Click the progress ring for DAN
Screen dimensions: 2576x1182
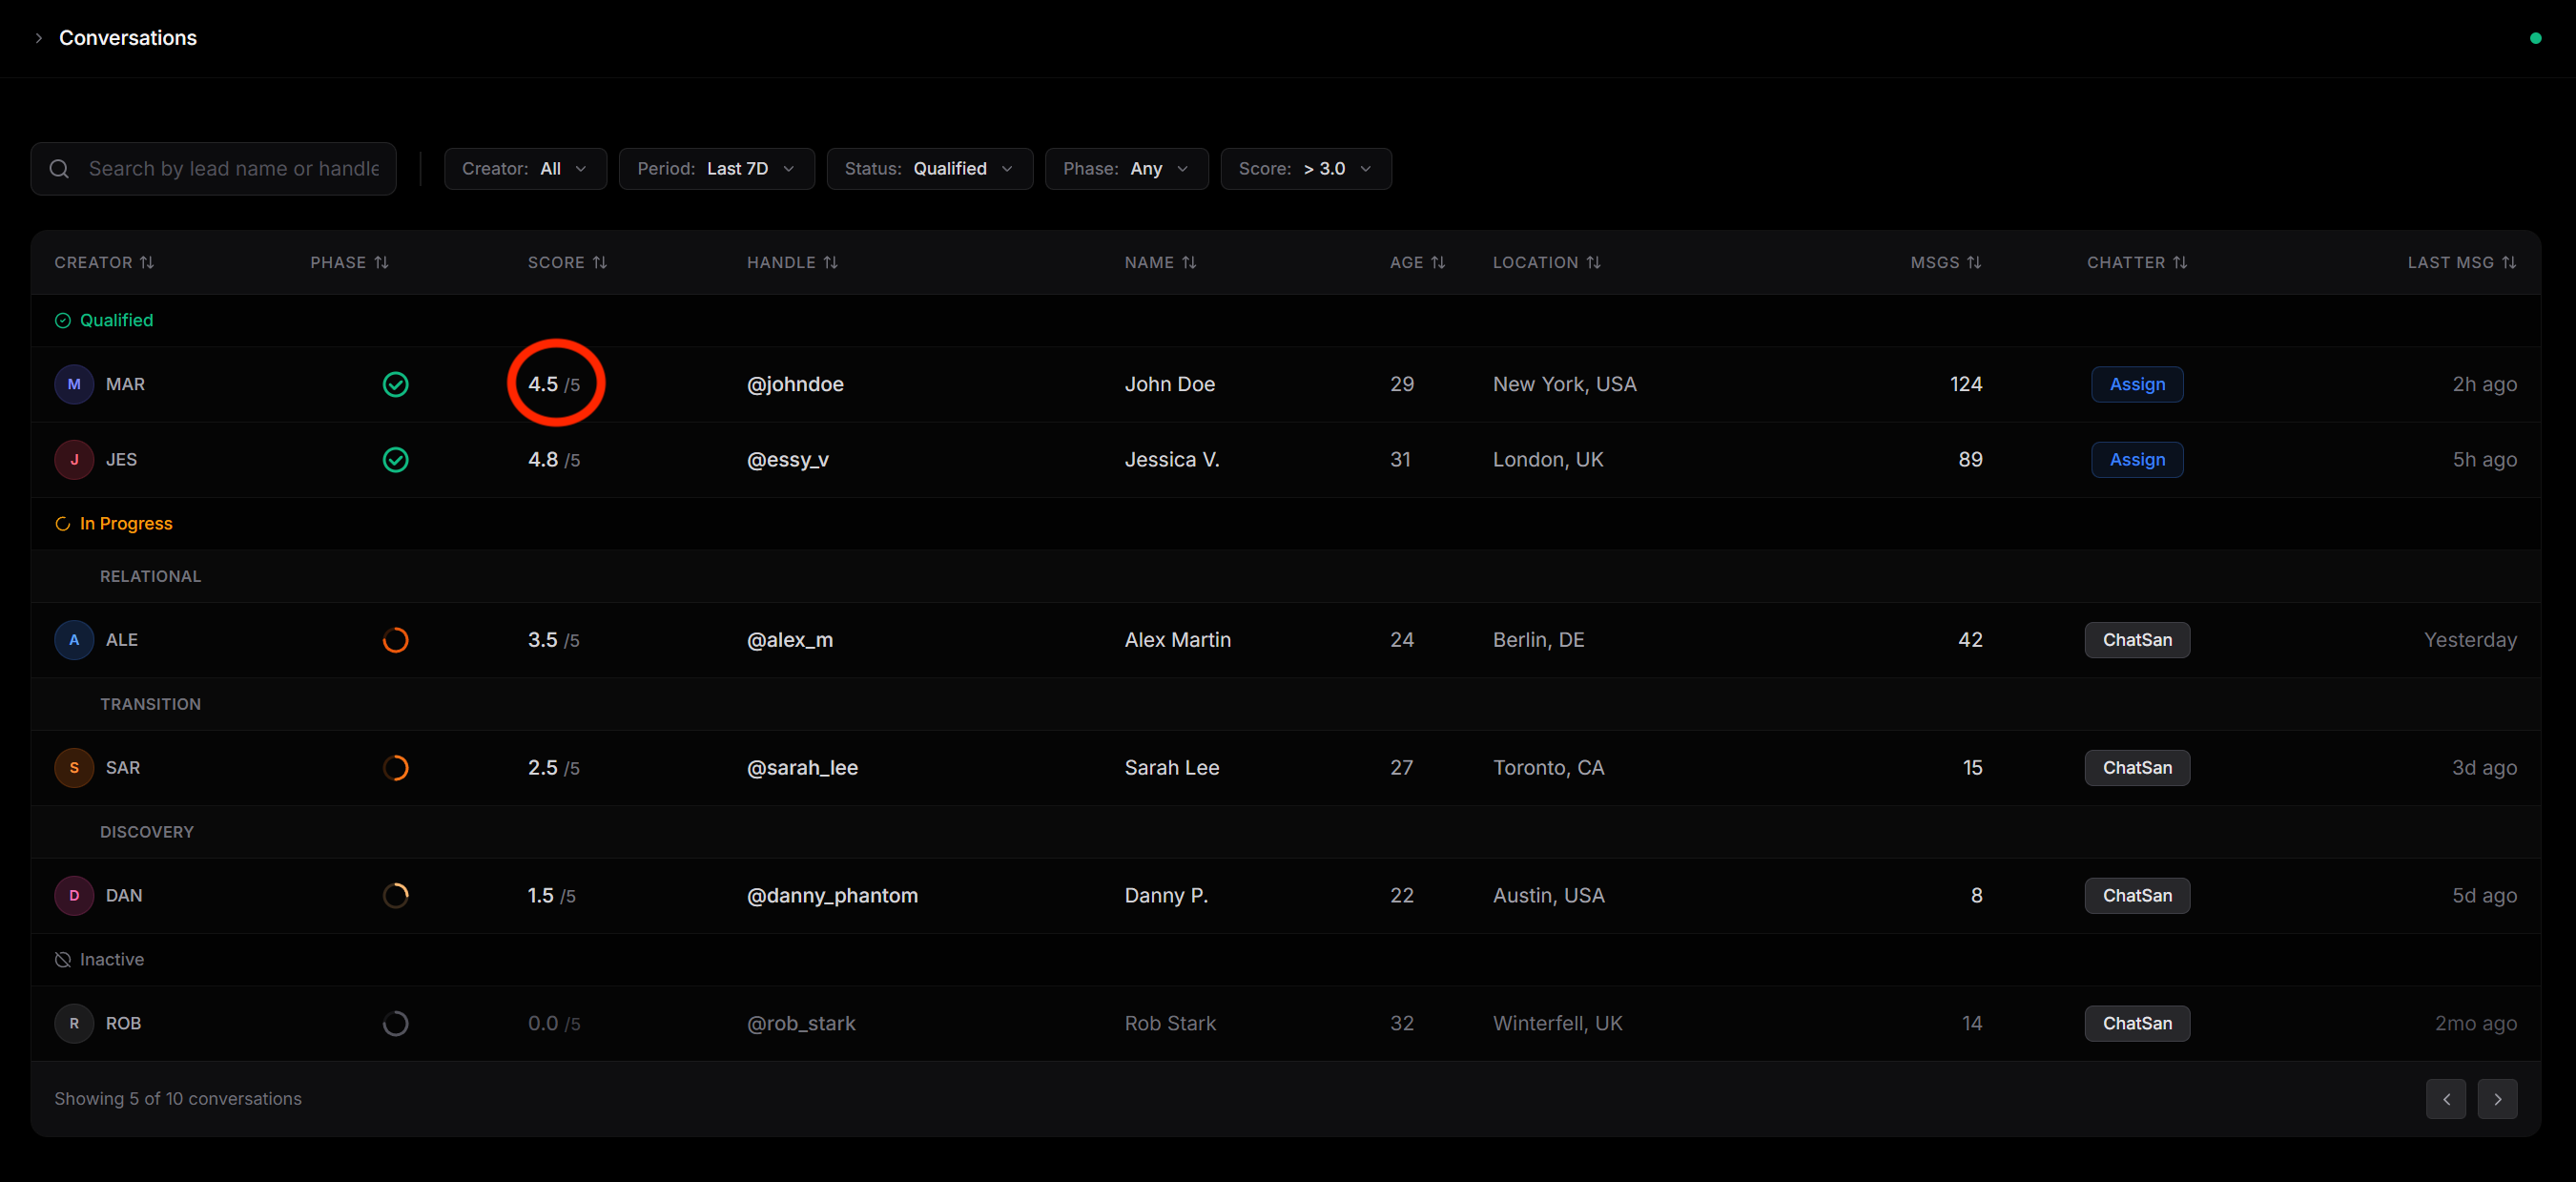click(x=396, y=895)
